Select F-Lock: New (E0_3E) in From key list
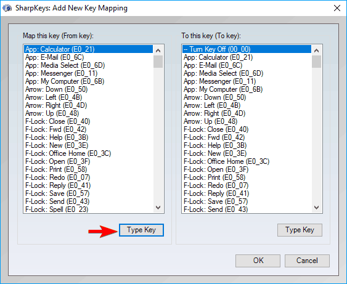This screenshot has height=284, width=347. point(89,145)
